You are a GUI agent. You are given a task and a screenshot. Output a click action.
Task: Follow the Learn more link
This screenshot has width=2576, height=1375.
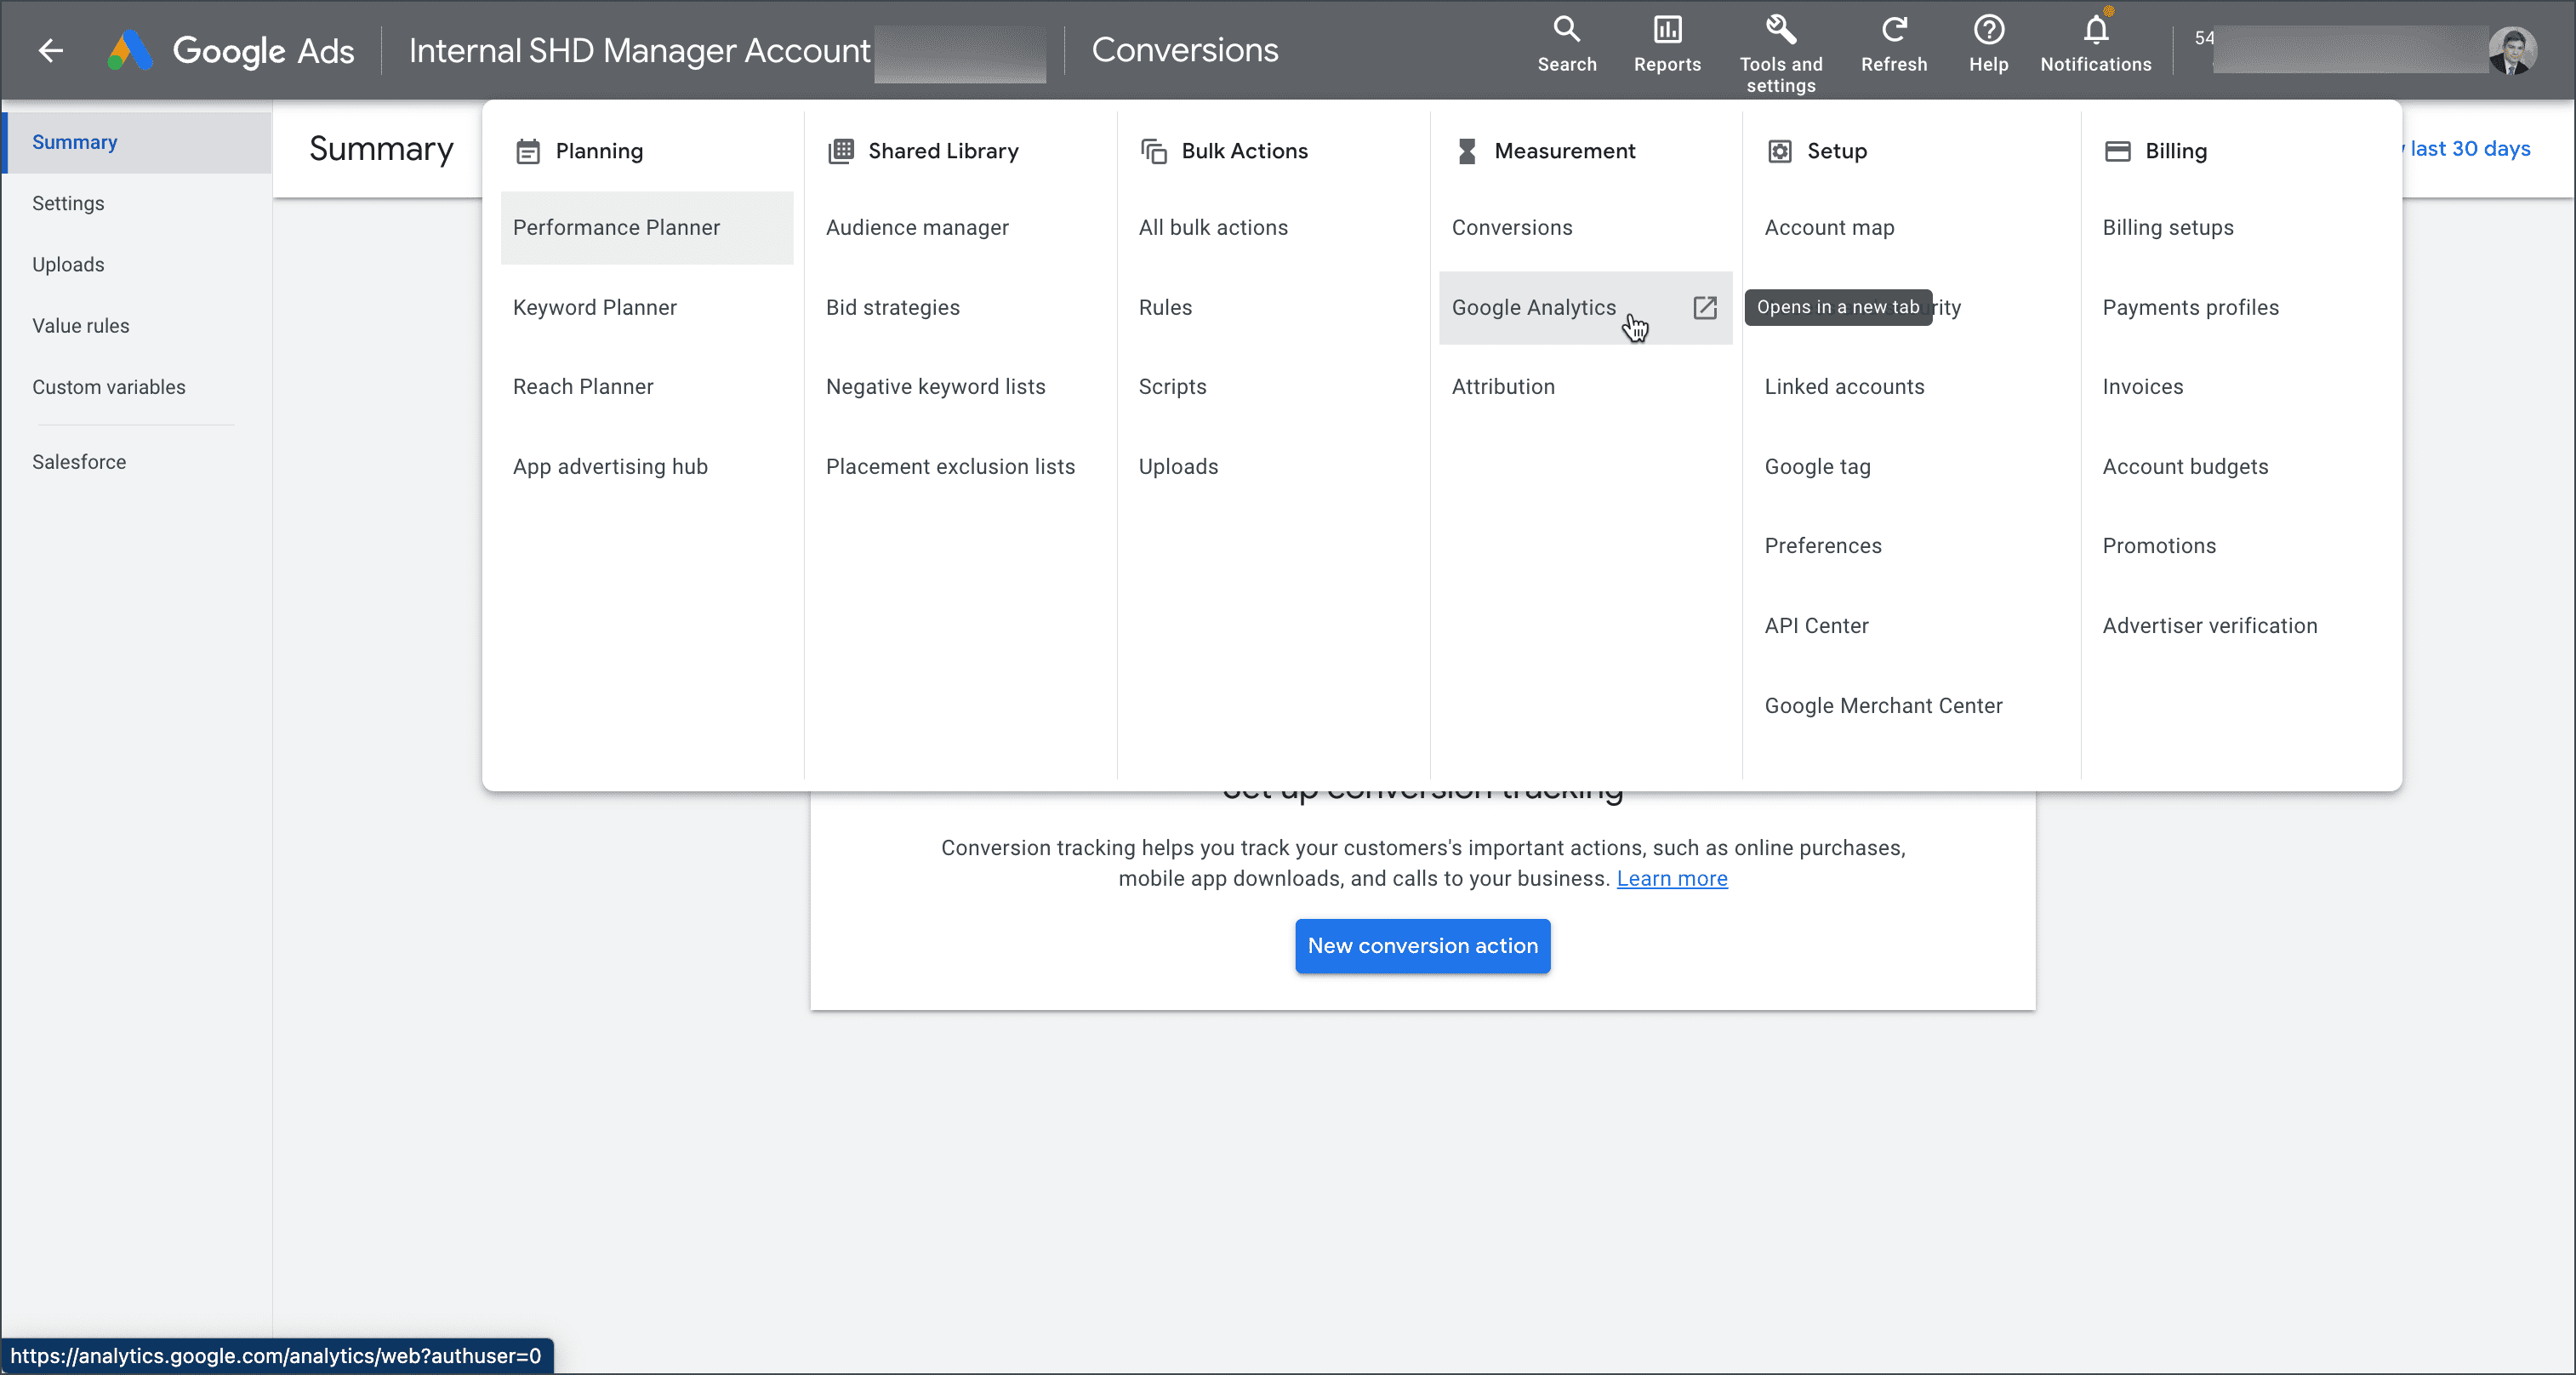1671,878
